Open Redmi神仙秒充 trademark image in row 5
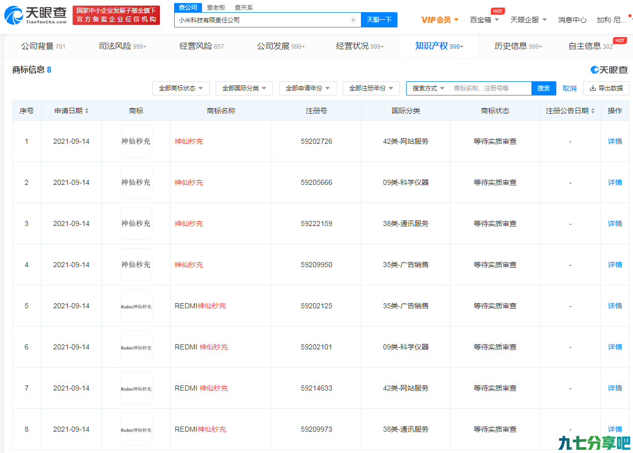633x453 pixels. [x=136, y=306]
